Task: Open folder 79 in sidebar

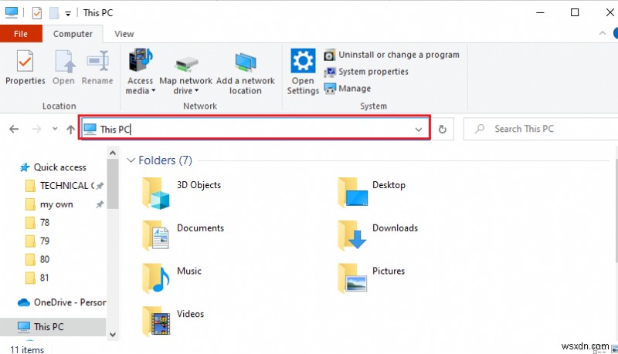Action: (x=37, y=241)
